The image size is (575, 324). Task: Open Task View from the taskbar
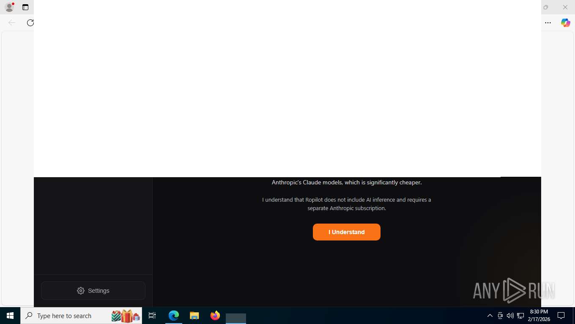[x=152, y=316]
